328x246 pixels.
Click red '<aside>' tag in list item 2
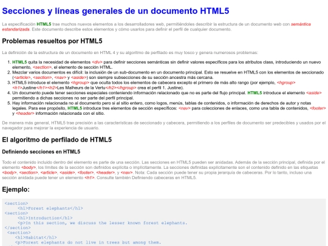click(x=78, y=77)
